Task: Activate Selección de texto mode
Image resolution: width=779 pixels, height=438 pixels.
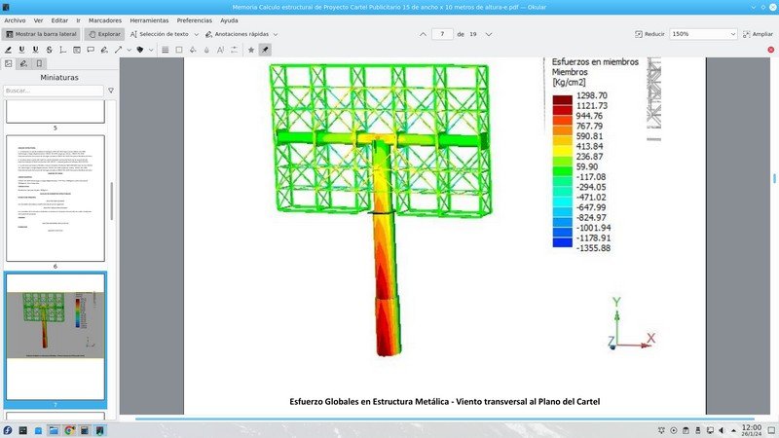Action: [x=159, y=34]
